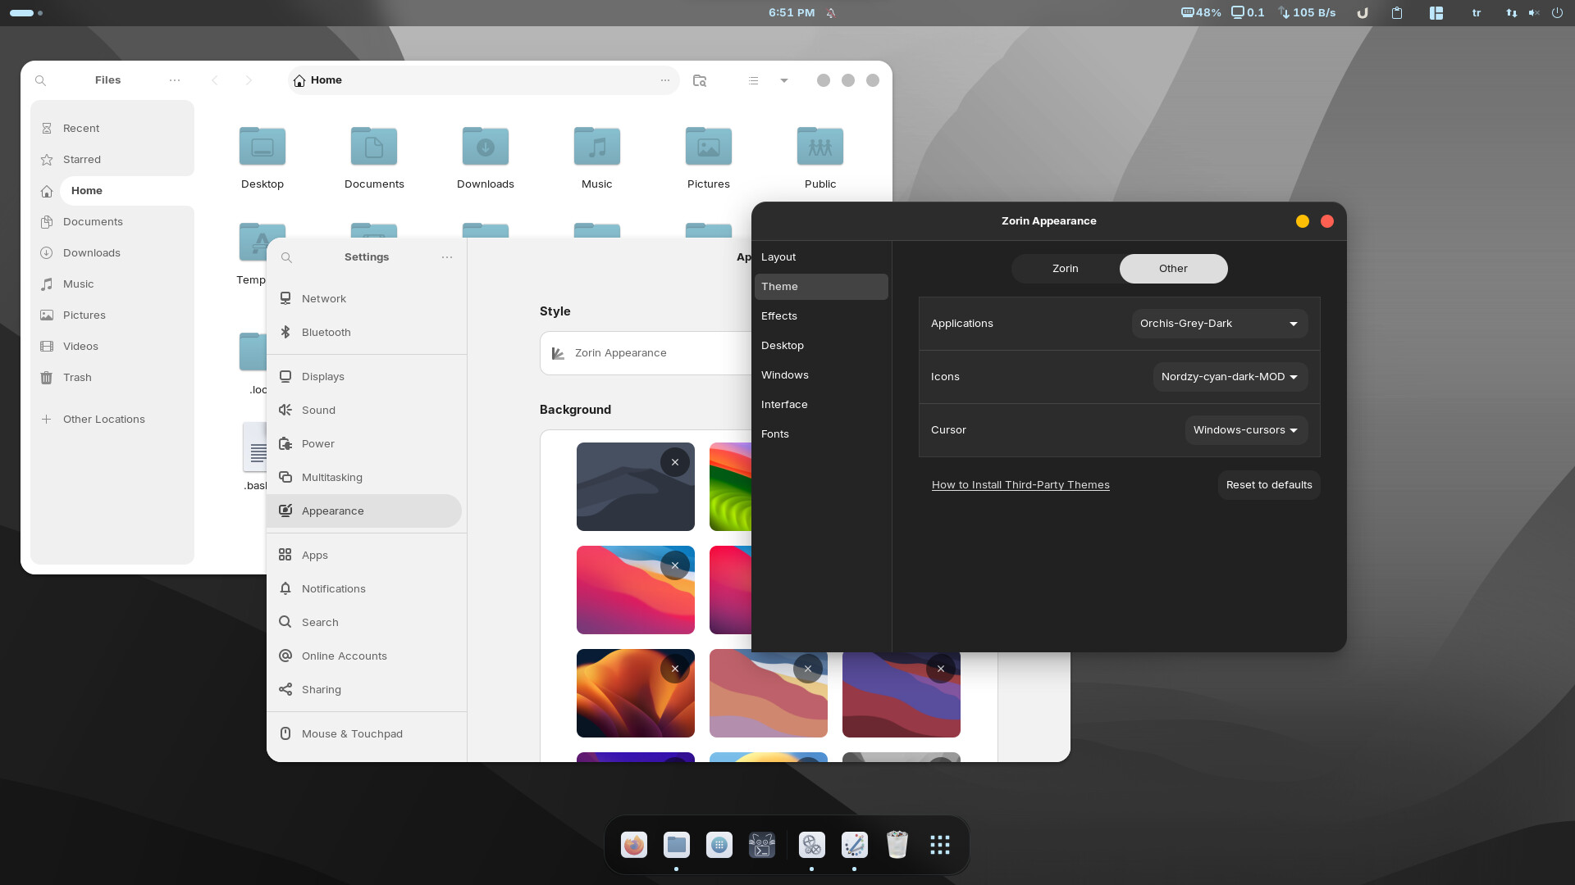Click the search icon in Settings sidebar
1575x885 pixels.
click(286, 257)
